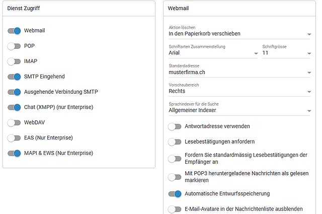This screenshot has width=322, height=214.
Task: Turn on EAS (Nur Enterprise) toggle
Action: tap(14, 138)
